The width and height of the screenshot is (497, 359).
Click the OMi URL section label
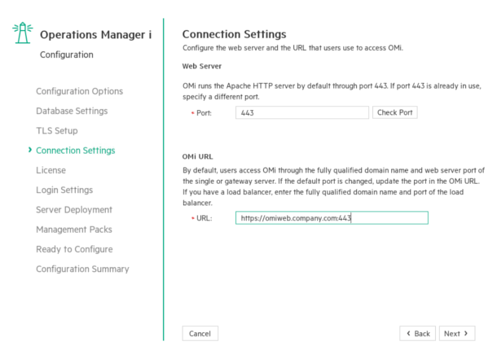[x=197, y=156]
